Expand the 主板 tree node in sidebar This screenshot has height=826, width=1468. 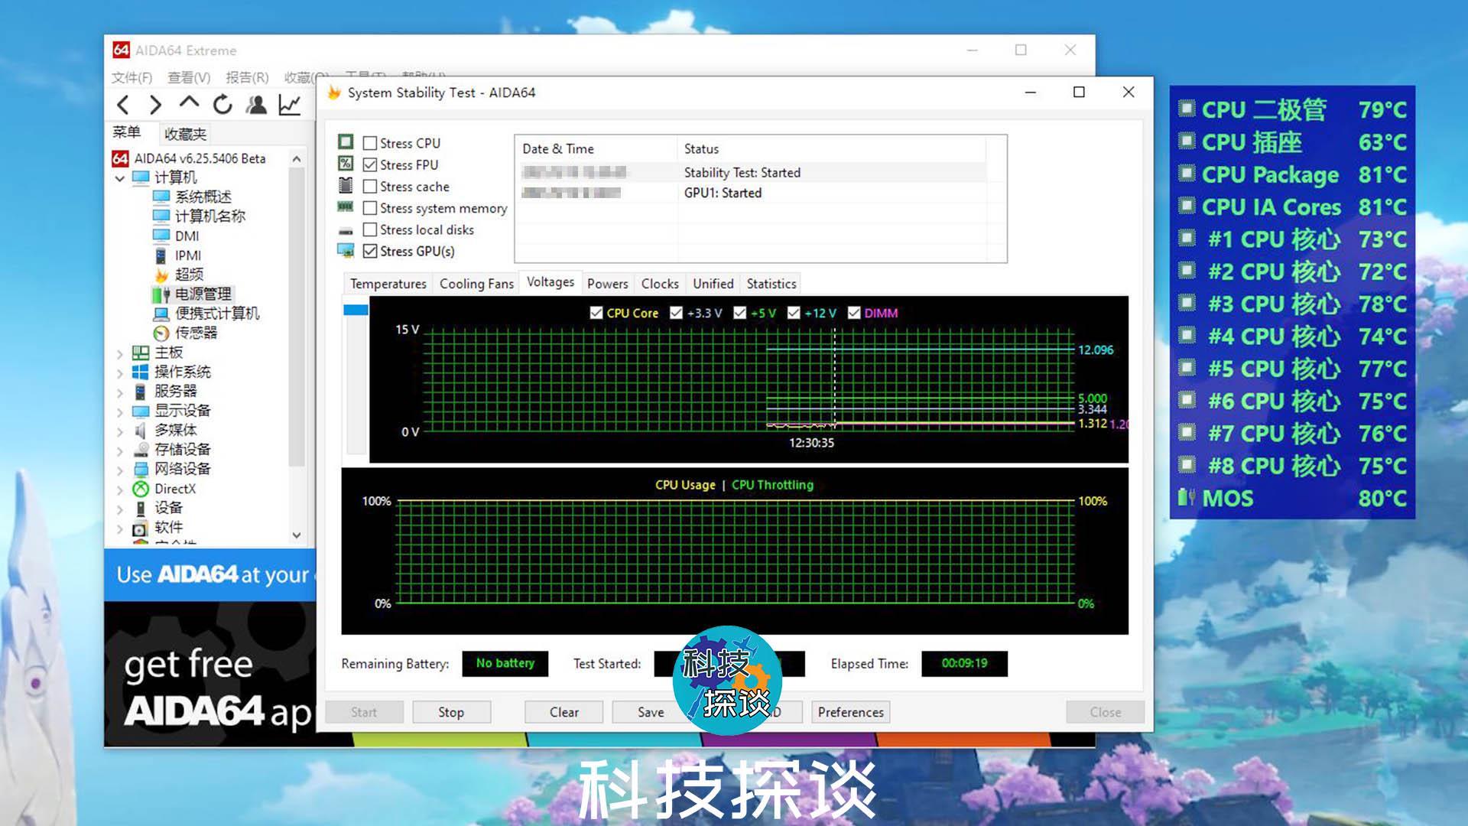pos(122,352)
